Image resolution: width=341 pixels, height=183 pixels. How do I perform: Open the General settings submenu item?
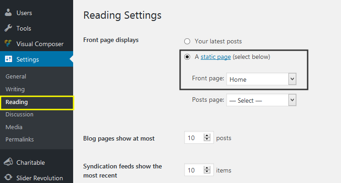tap(16, 76)
